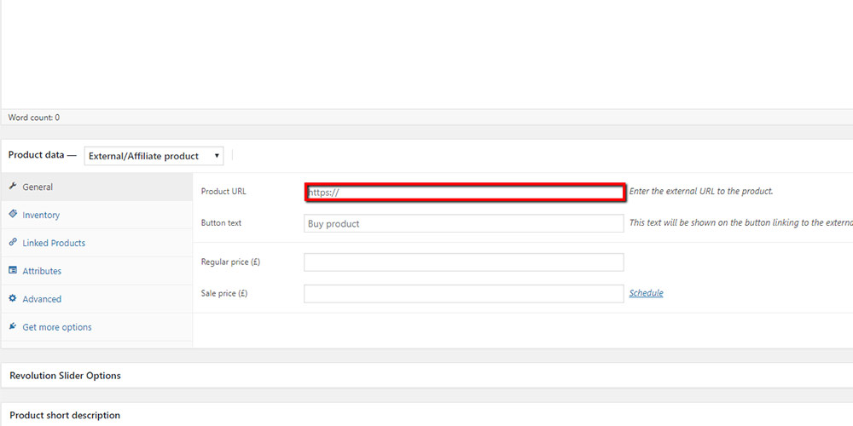This screenshot has width=853, height=426.
Task: Click the Sale price (£) label
Action: [x=224, y=293]
